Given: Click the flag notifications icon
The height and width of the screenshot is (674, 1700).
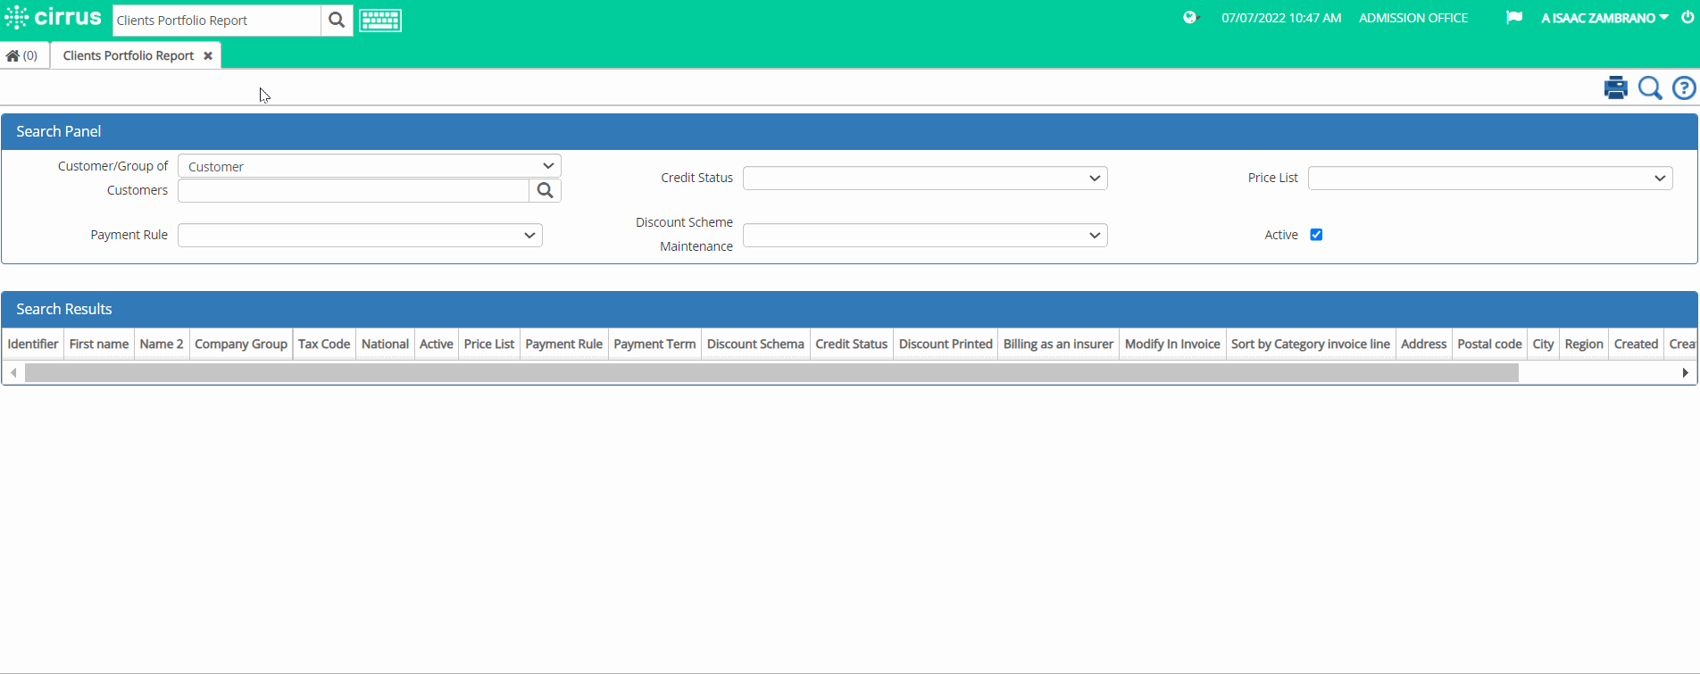Looking at the screenshot, I should [x=1513, y=18].
